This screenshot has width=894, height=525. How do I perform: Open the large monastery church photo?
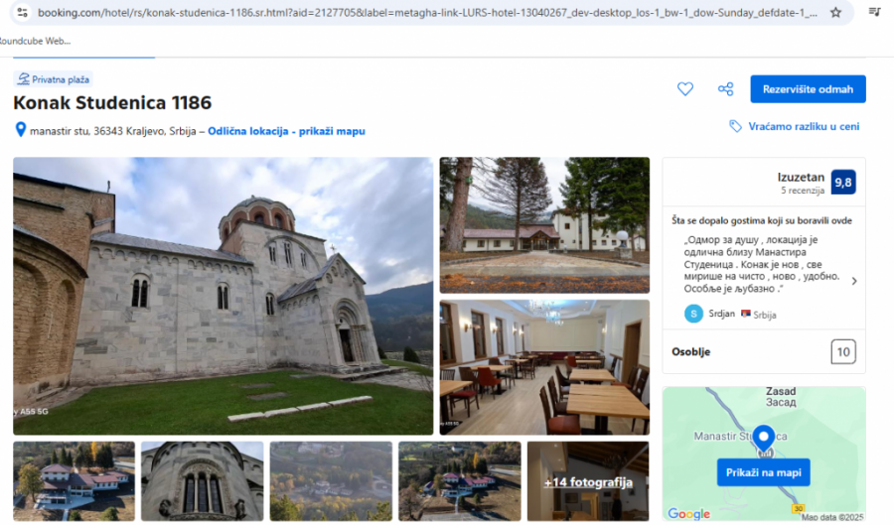coord(223,295)
